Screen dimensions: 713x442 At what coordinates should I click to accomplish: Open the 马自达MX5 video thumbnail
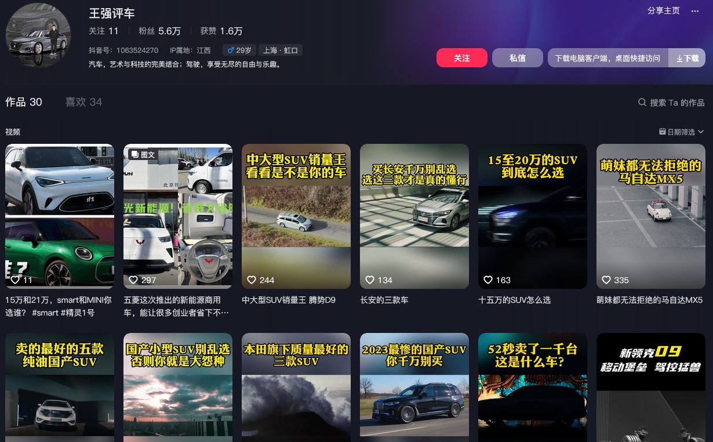(x=651, y=216)
